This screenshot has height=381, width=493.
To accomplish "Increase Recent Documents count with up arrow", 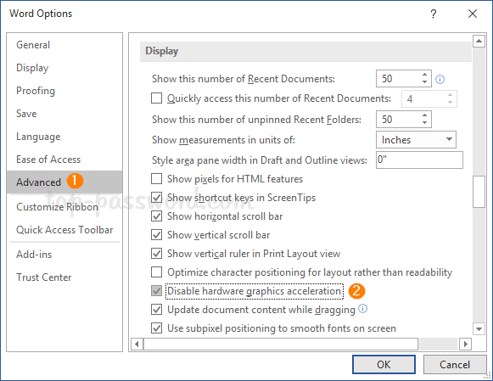I will click(x=424, y=75).
